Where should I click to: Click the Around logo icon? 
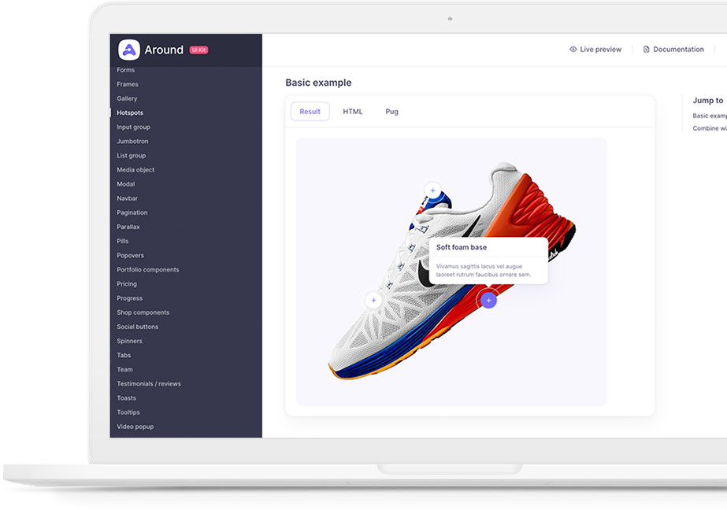tap(128, 50)
